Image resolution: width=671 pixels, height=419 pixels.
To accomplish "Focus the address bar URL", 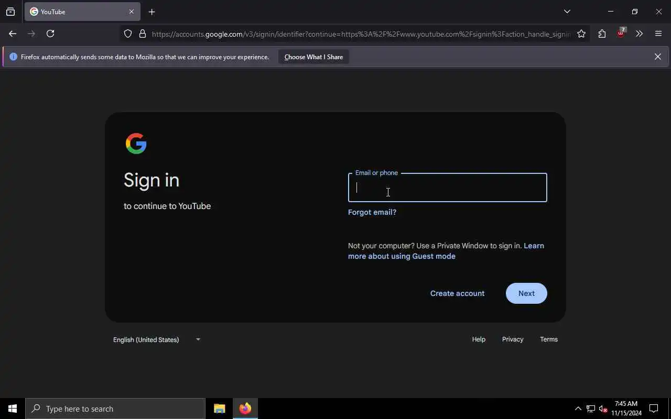I will click(361, 34).
